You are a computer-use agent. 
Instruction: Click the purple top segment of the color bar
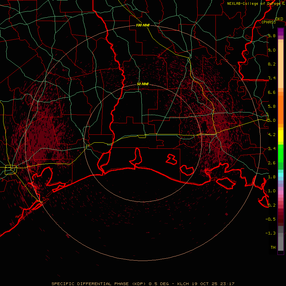(281, 32)
